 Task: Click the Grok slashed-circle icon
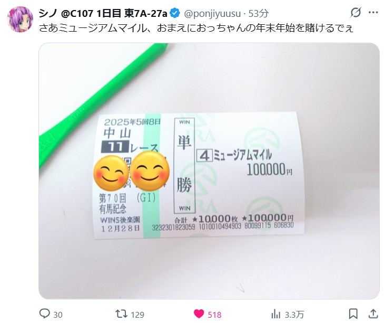(x=356, y=13)
